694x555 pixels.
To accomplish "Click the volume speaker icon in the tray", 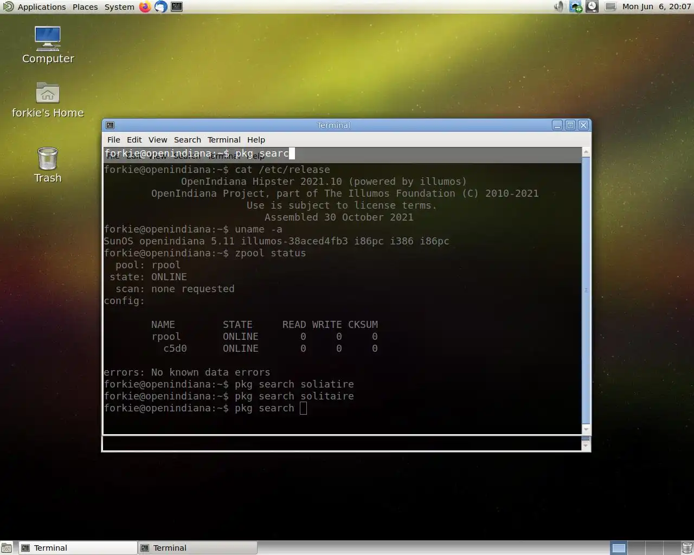I will click(x=558, y=7).
